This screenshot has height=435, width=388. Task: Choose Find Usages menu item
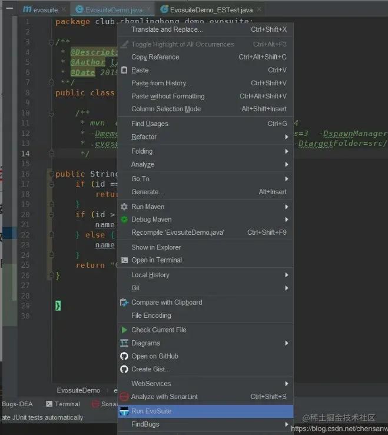[x=205, y=124]
